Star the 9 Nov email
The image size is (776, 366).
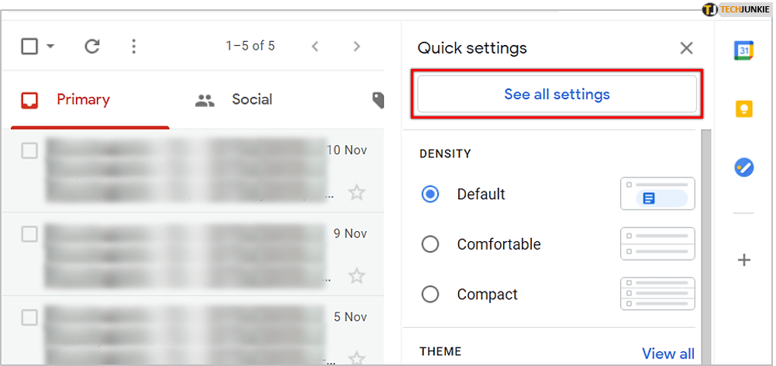tap(357, 275)
